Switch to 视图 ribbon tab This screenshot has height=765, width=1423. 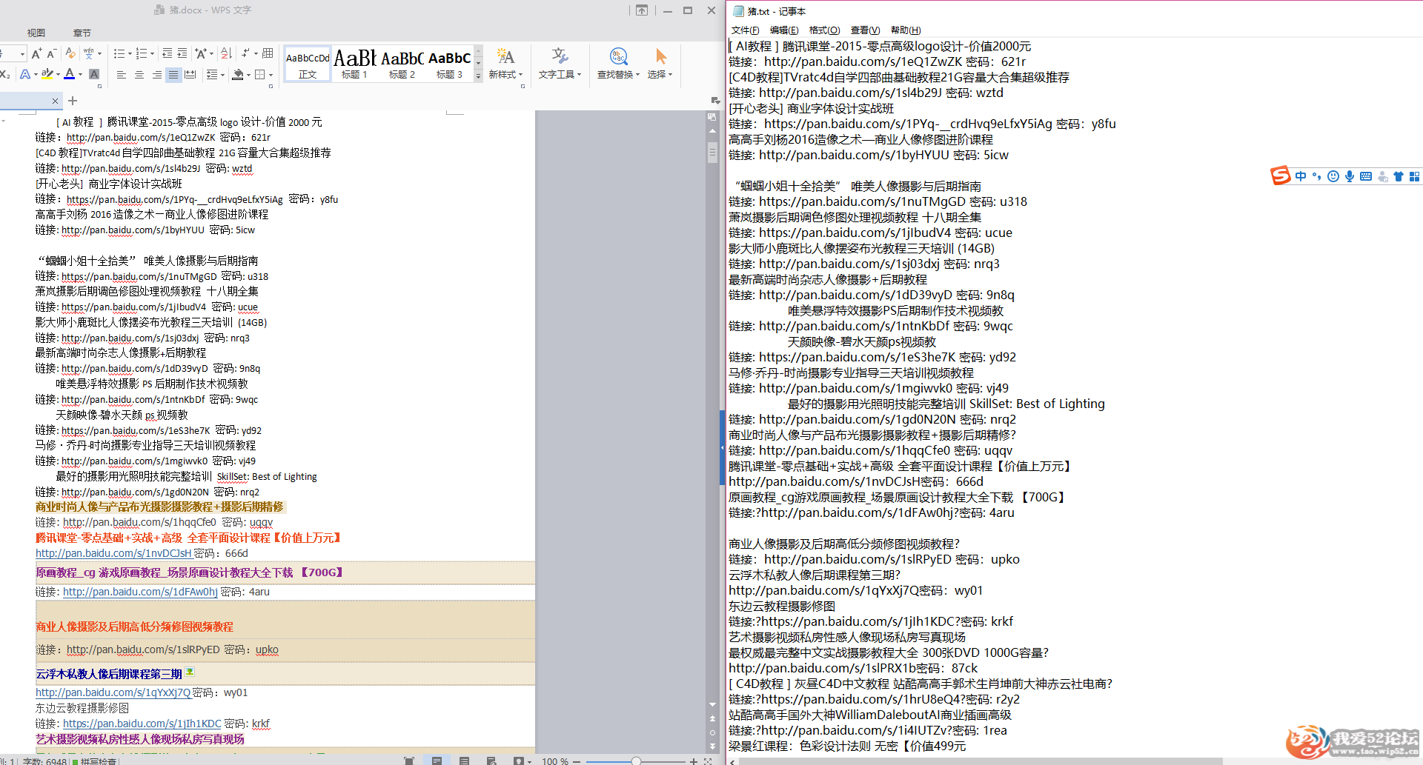tap(36, 33)
